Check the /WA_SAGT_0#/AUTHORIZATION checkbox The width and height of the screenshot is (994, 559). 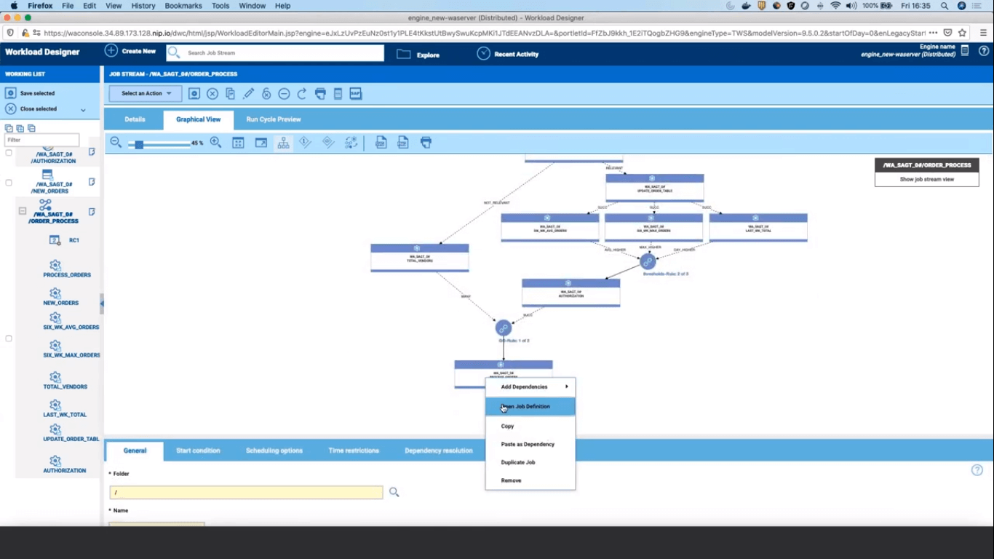8,153
